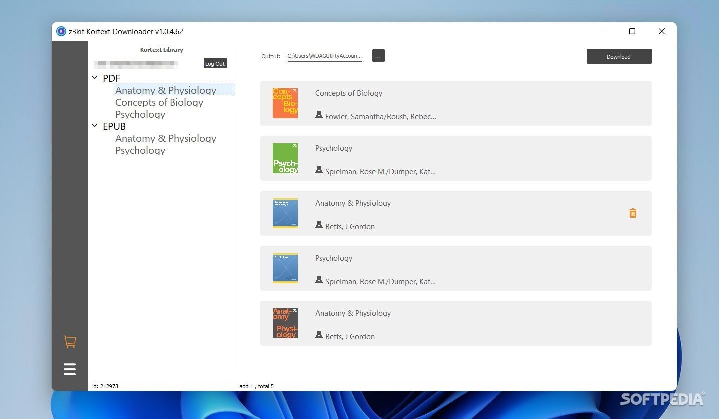Open the shopping cart icon in sidebar
The width and height of the screenshot is (719, 419).
(70, 342)
